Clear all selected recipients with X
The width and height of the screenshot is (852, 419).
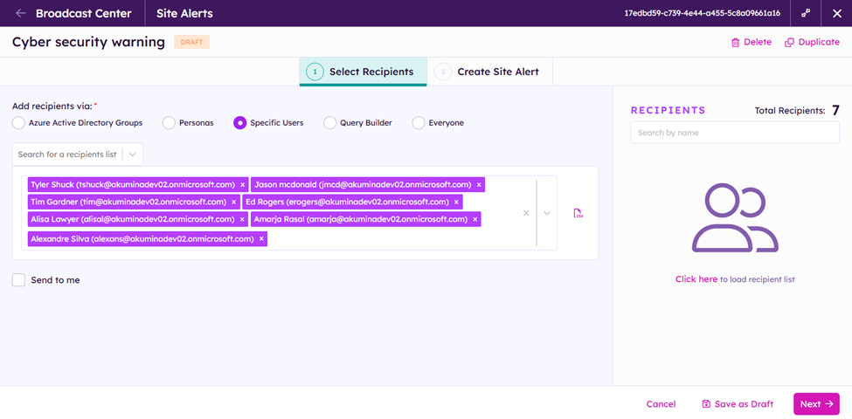pos(526,213)
